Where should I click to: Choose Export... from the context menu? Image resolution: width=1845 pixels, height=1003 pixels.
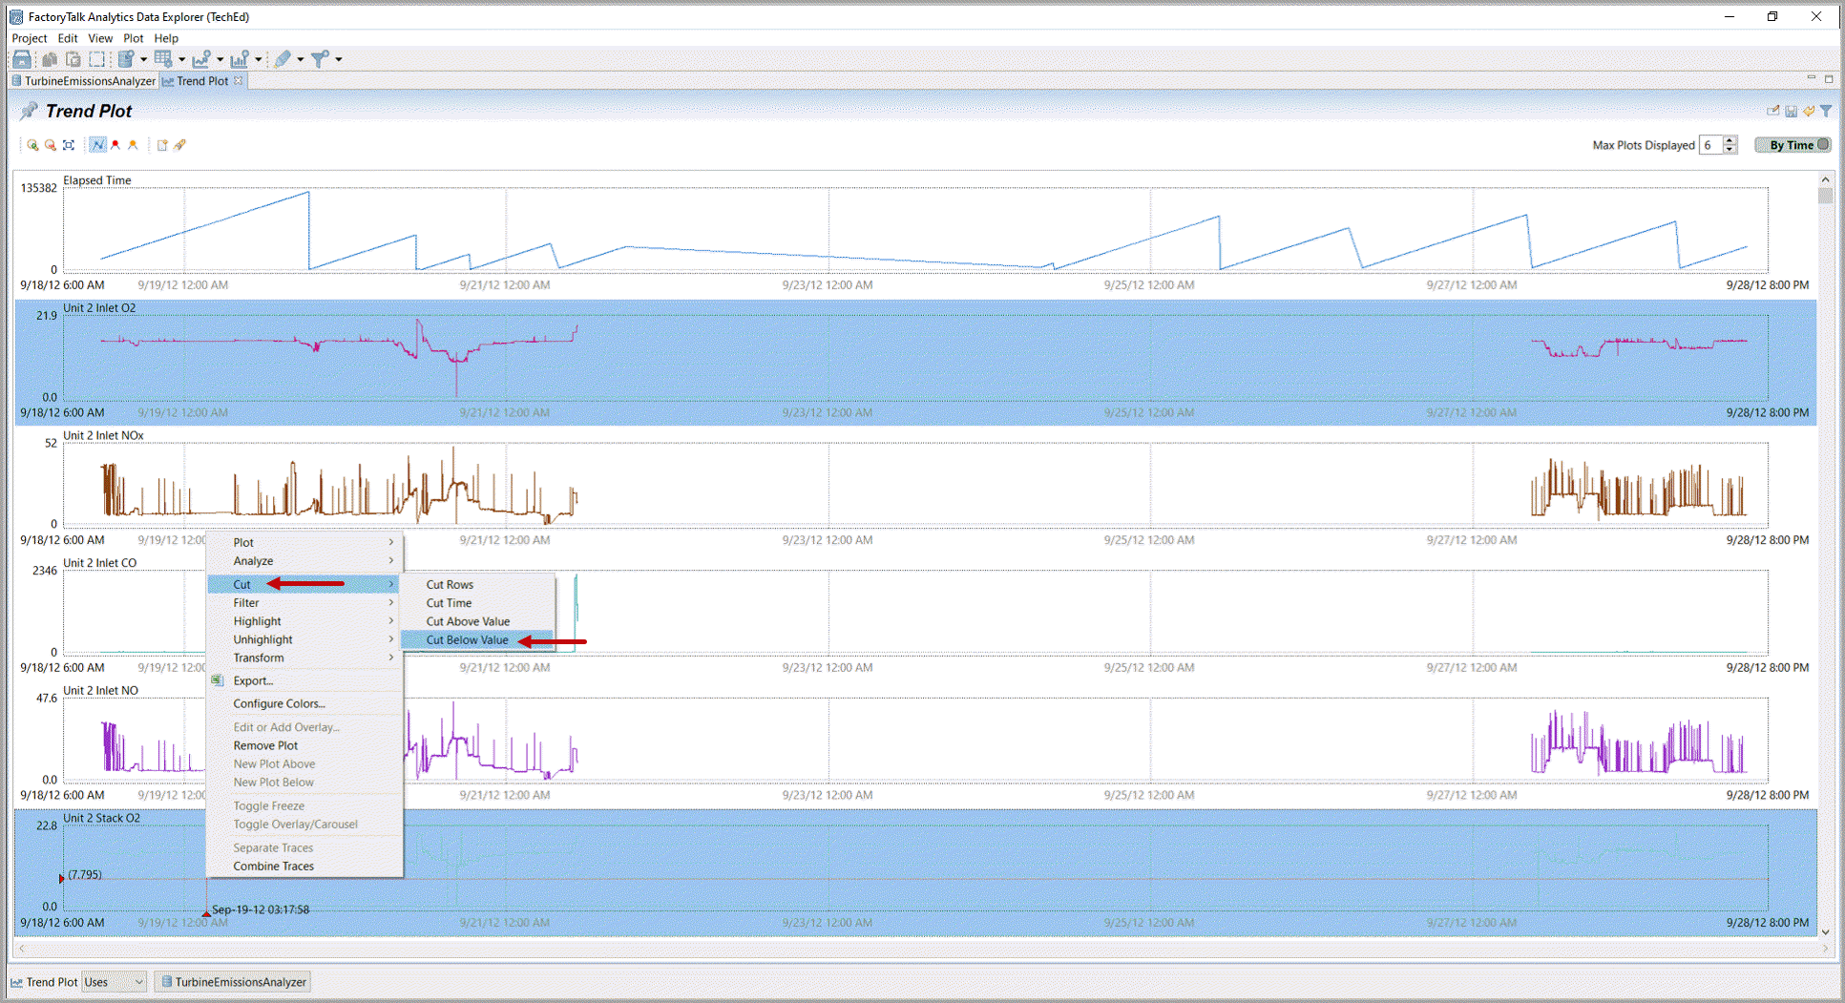click(253, 681)
